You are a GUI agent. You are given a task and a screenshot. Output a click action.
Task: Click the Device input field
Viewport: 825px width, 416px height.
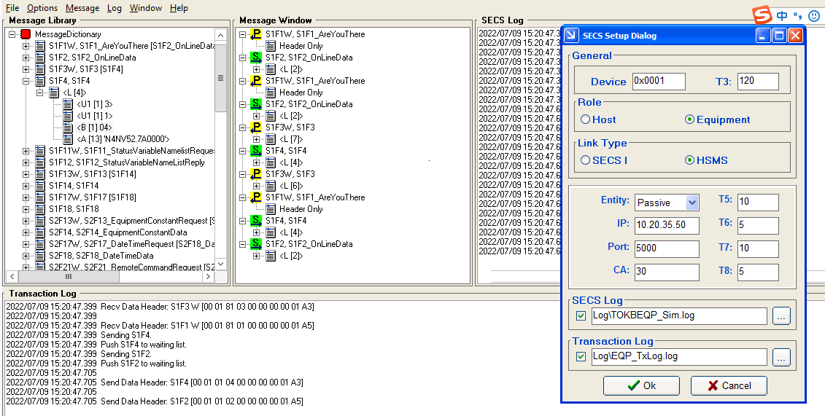(659, 81)
